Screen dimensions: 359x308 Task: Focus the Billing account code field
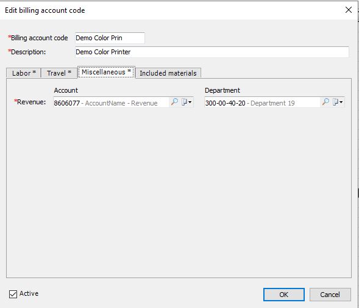[x=110, y=38]
